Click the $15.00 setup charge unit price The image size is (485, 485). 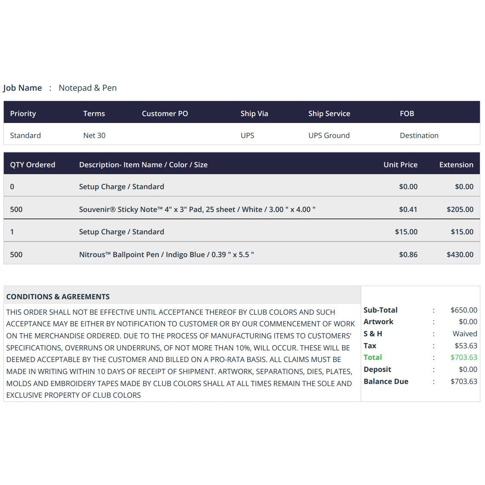[406, 232]
